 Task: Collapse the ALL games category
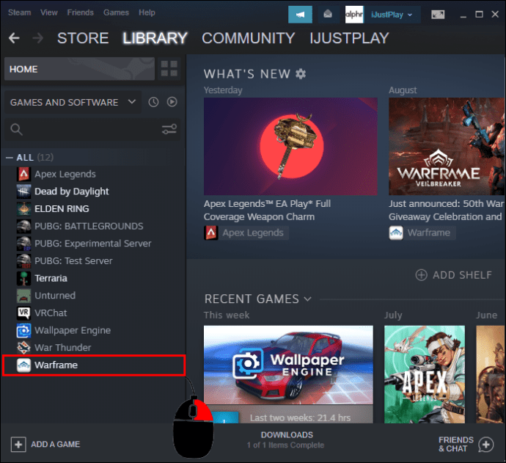10,158
